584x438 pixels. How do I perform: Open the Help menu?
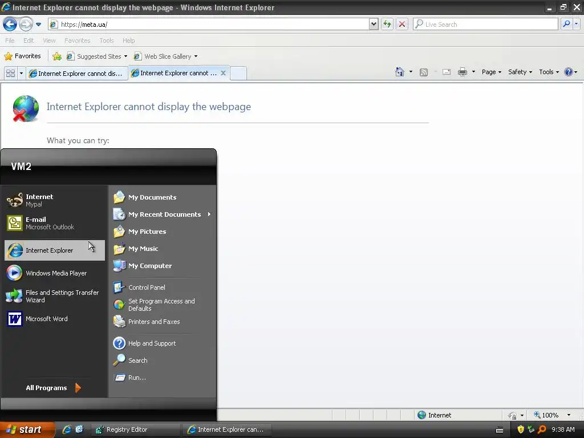pos(128,40)
